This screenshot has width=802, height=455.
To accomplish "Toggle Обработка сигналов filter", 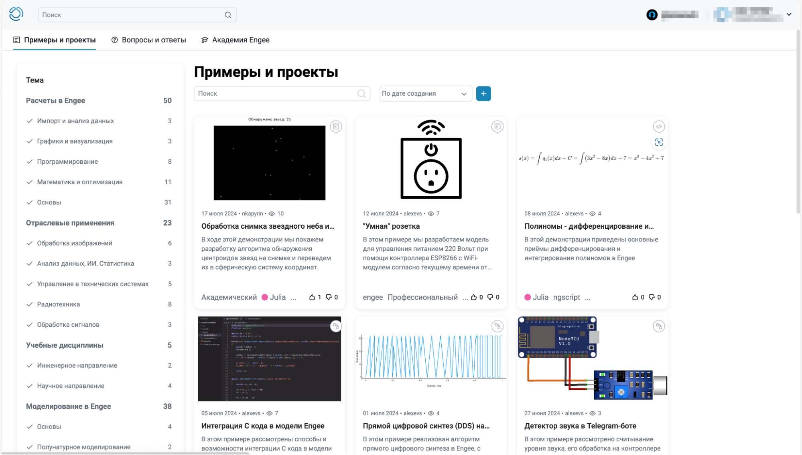I will tap(99, 325).
